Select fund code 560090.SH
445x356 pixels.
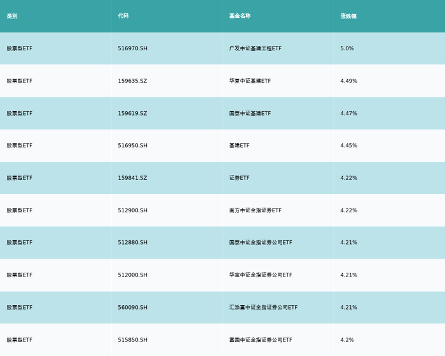pos(133,308)
